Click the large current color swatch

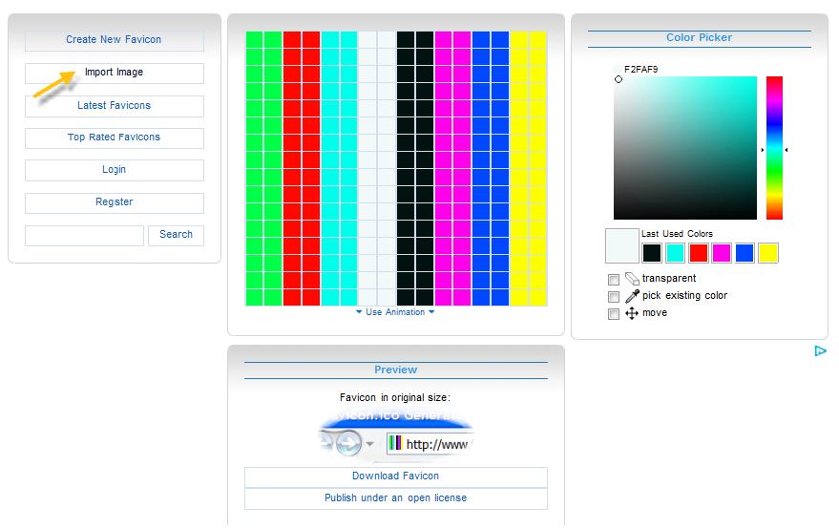click(621, 245)
